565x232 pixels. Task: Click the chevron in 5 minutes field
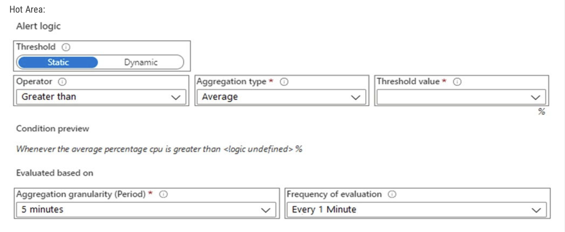(266, 210)
